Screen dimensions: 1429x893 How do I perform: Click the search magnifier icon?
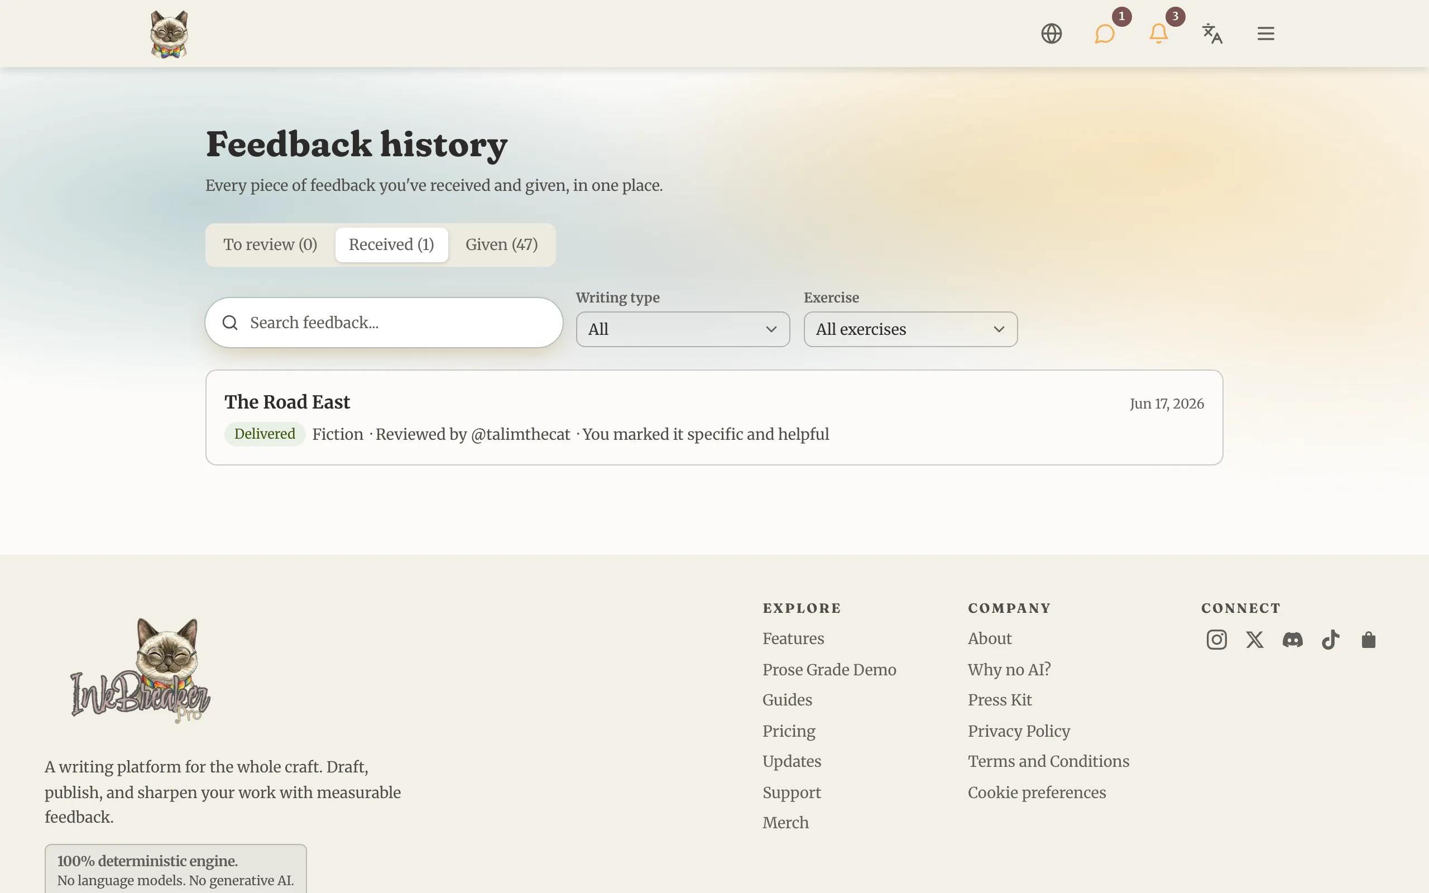tap(230, 323)
